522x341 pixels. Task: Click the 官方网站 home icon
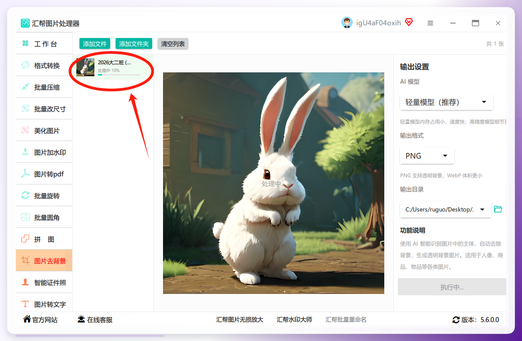coord(27,319)
